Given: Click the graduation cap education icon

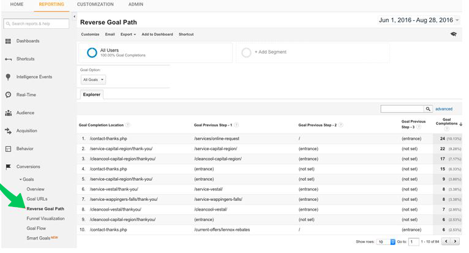Looking at the screenshot, I should pyautogui.click(x=454, y=34).
